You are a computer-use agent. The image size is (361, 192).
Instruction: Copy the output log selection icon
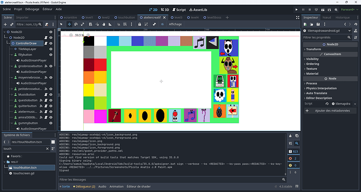[297, 136]
